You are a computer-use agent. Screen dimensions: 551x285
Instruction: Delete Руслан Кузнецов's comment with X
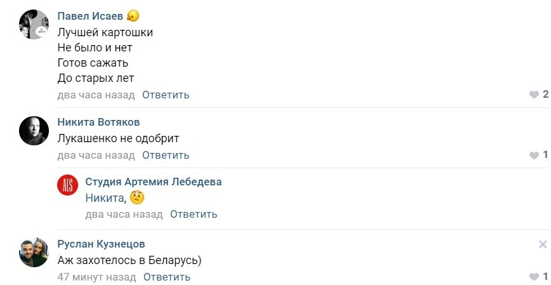pos(543,244)
